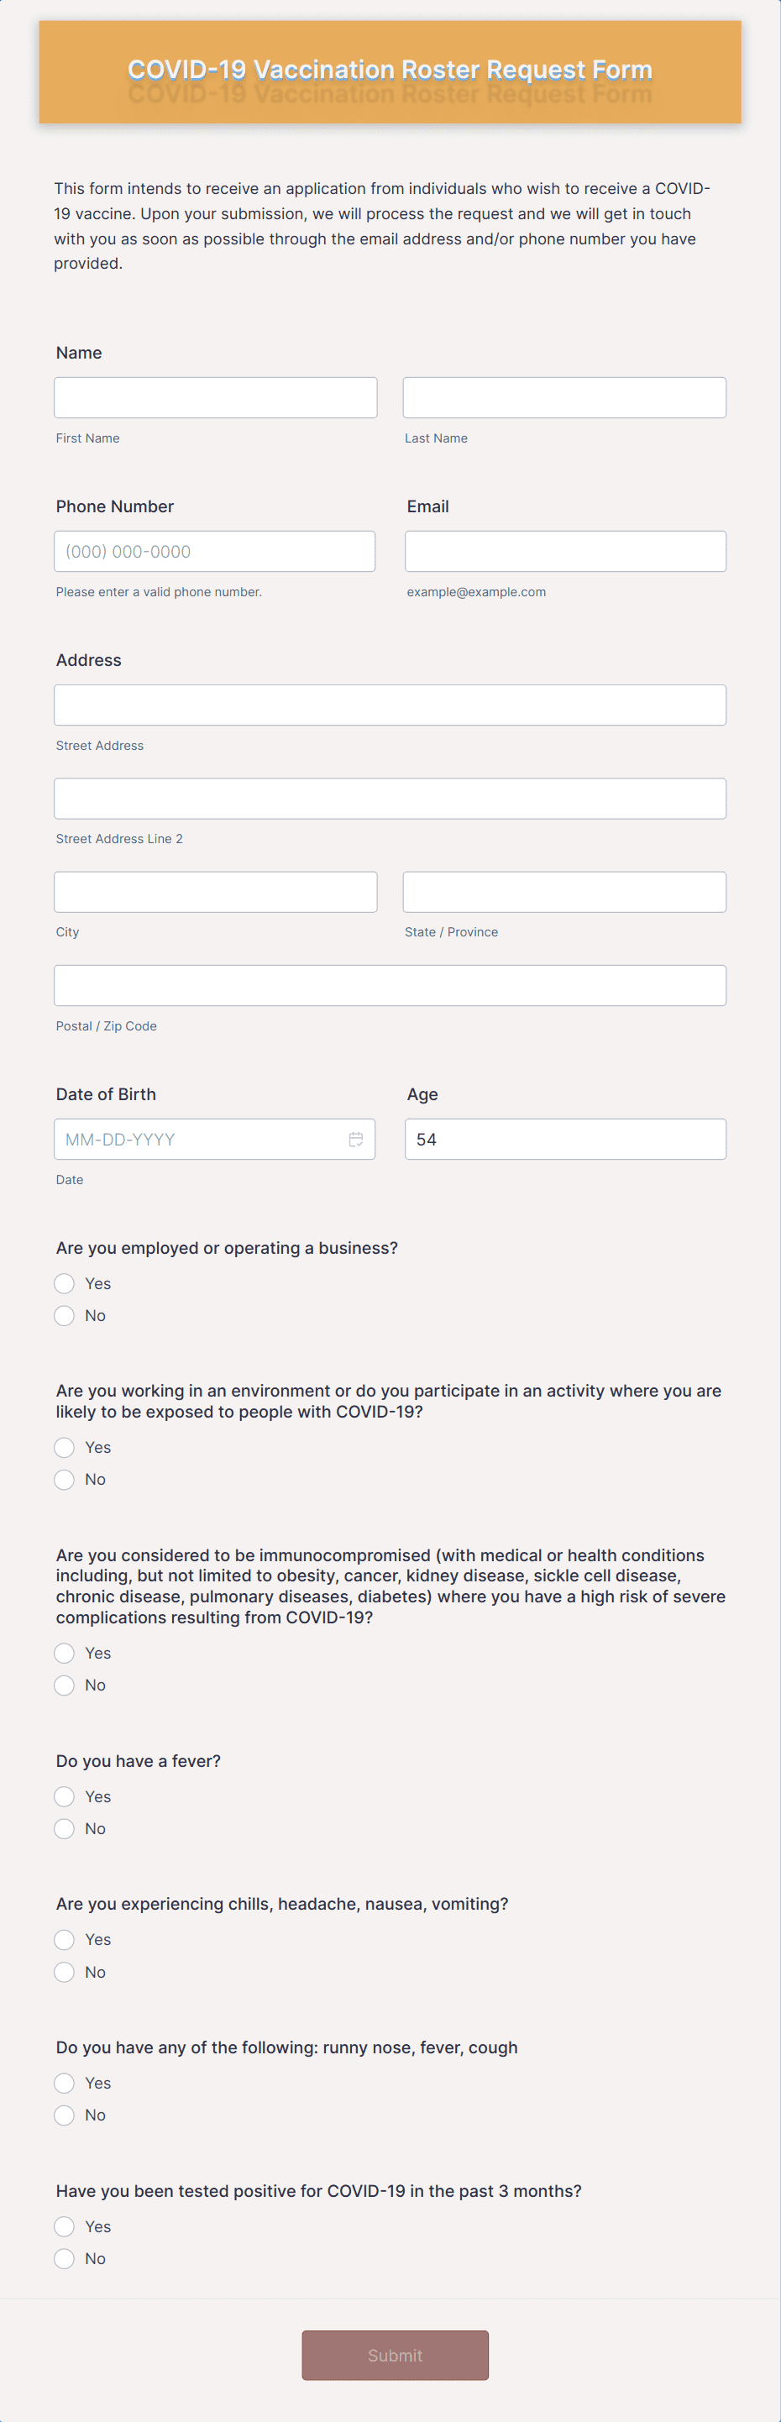Click the Street Address input field

(390, 705)
